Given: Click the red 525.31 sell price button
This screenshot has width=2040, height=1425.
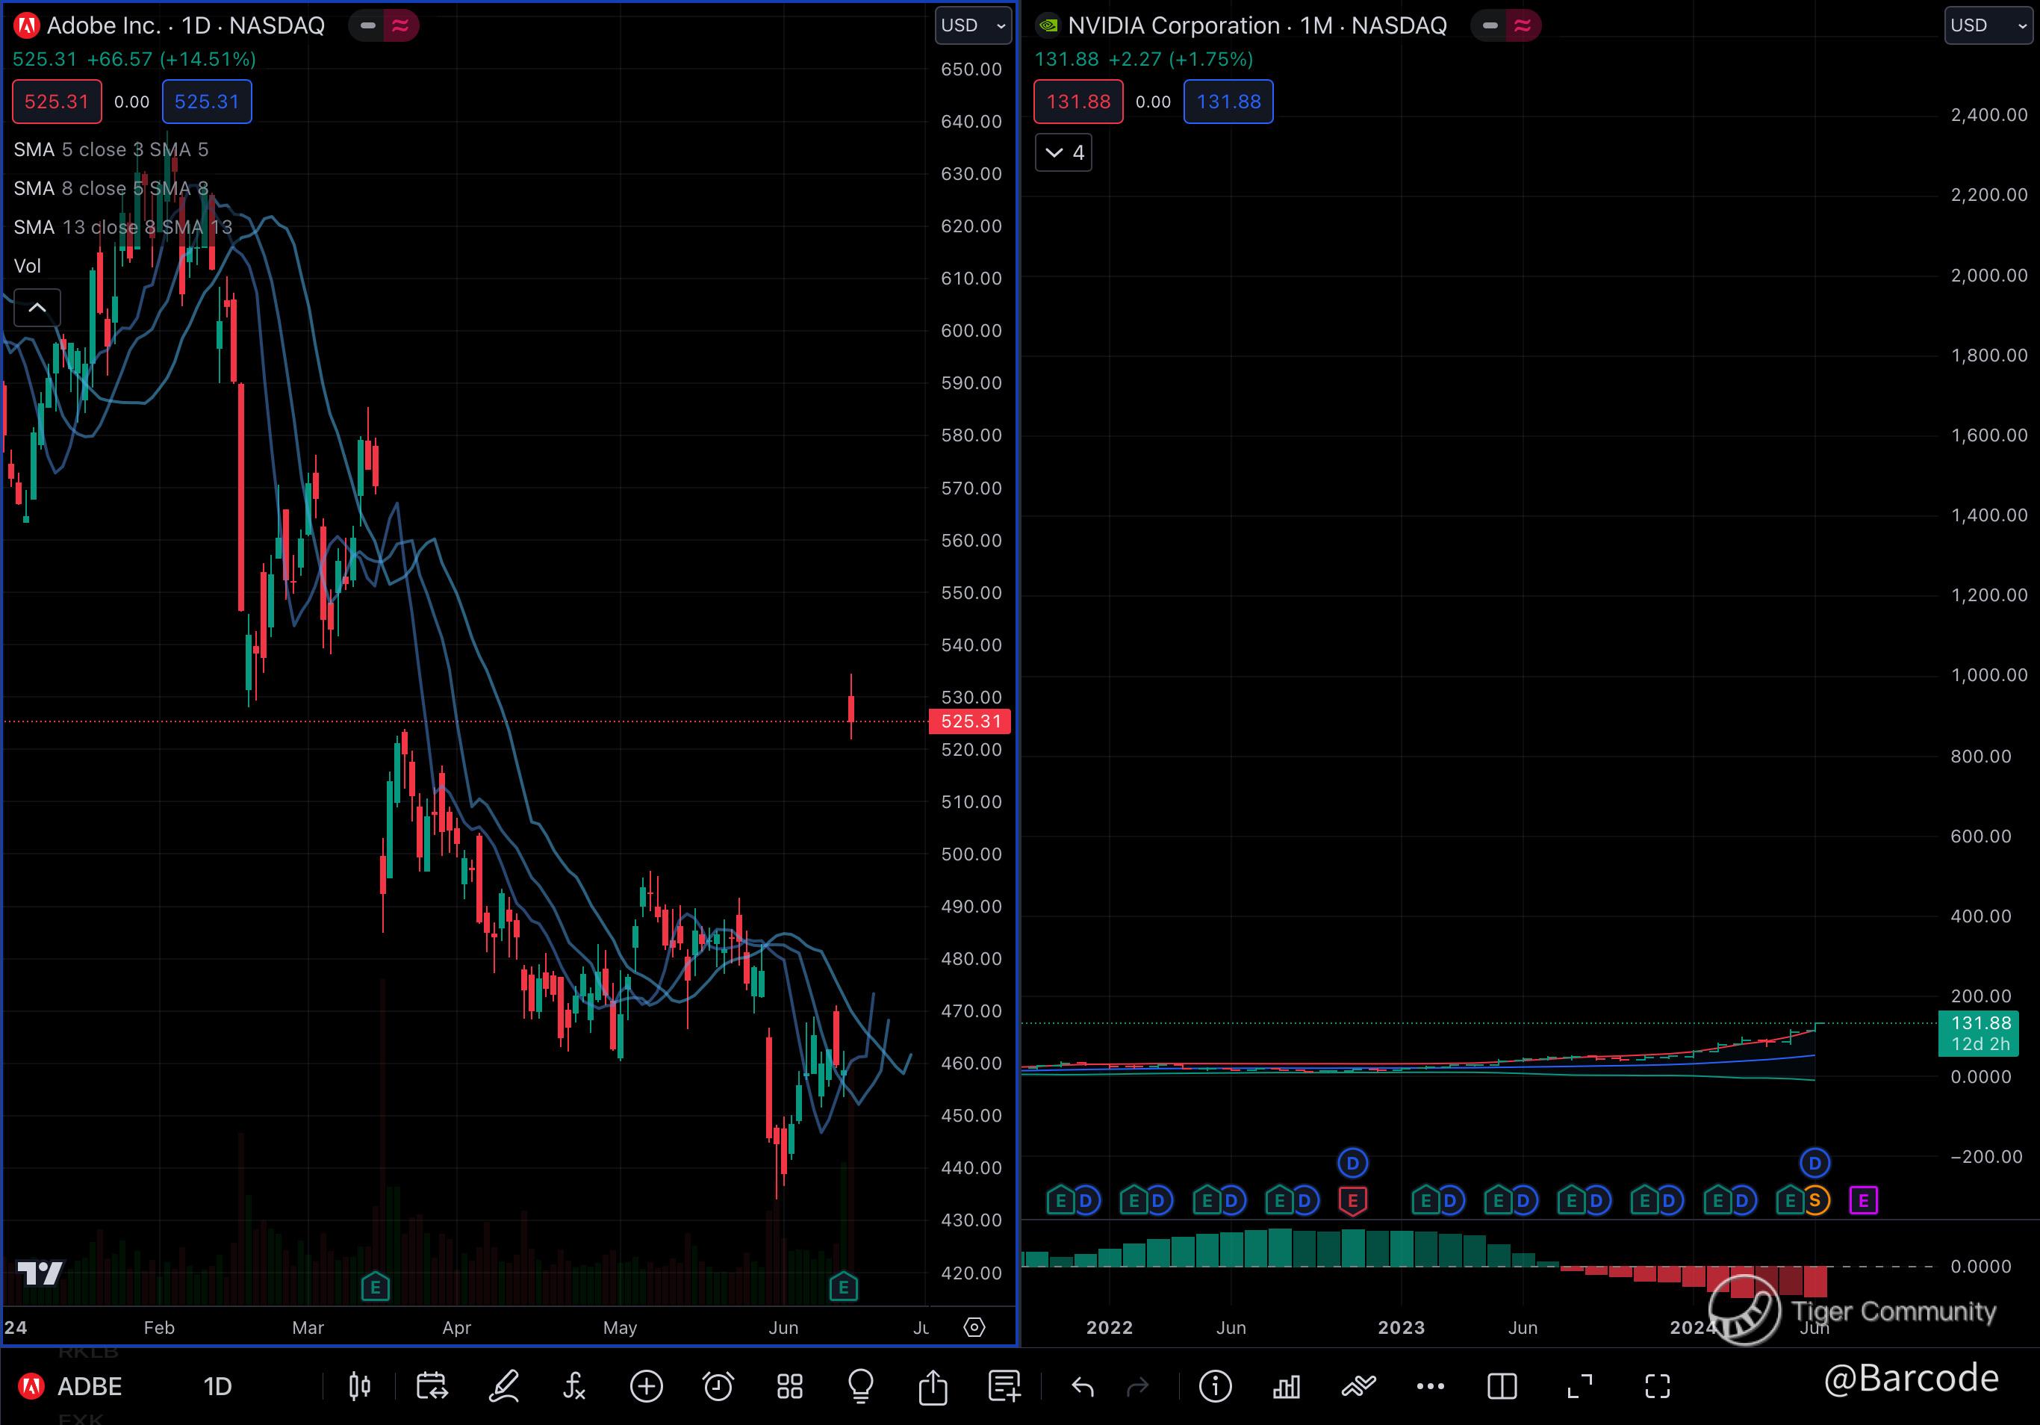Looking at the screenshot, I should [57, 102].
